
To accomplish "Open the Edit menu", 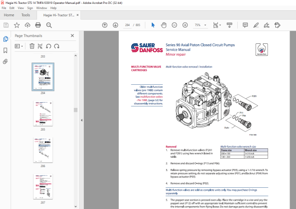I will coord(12,8).
